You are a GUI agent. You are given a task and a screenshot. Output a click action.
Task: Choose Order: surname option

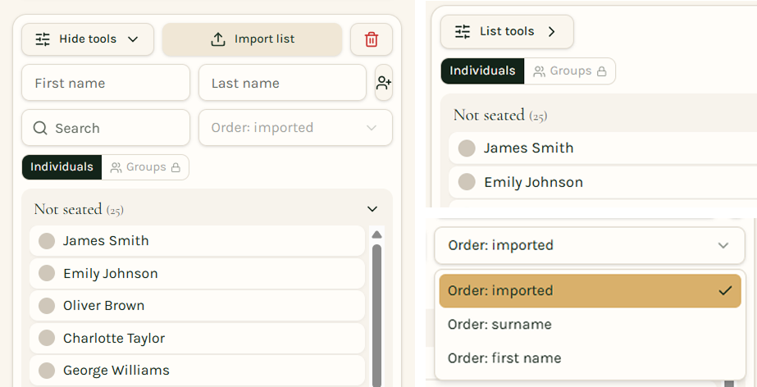pos(590,324)
